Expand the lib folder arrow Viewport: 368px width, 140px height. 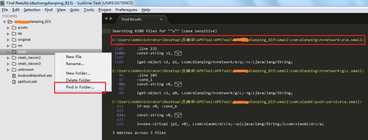pos(9,34)
